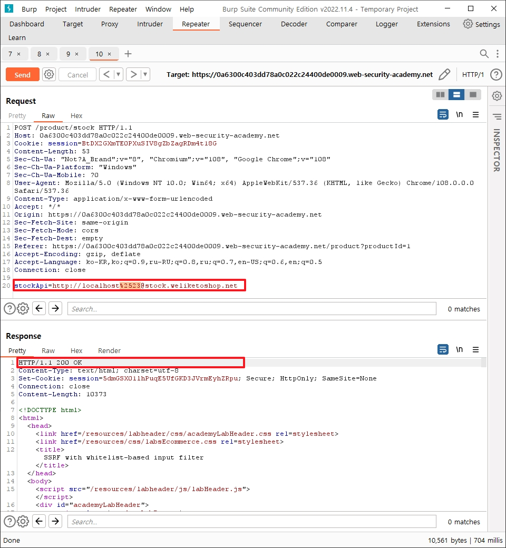506x548 pixels.
Task: Click the Response vertical scrollbar thumb
Action: pos(484,363)
